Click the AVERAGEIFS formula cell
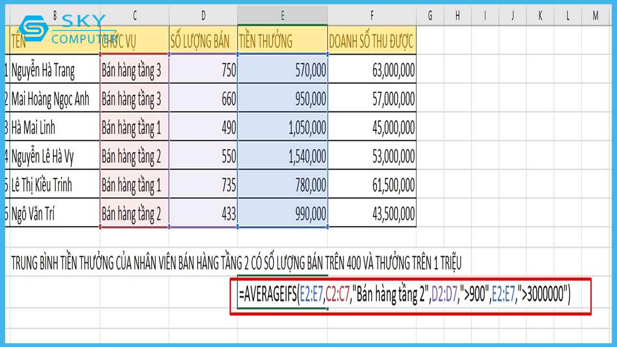 tap(404, 296)
